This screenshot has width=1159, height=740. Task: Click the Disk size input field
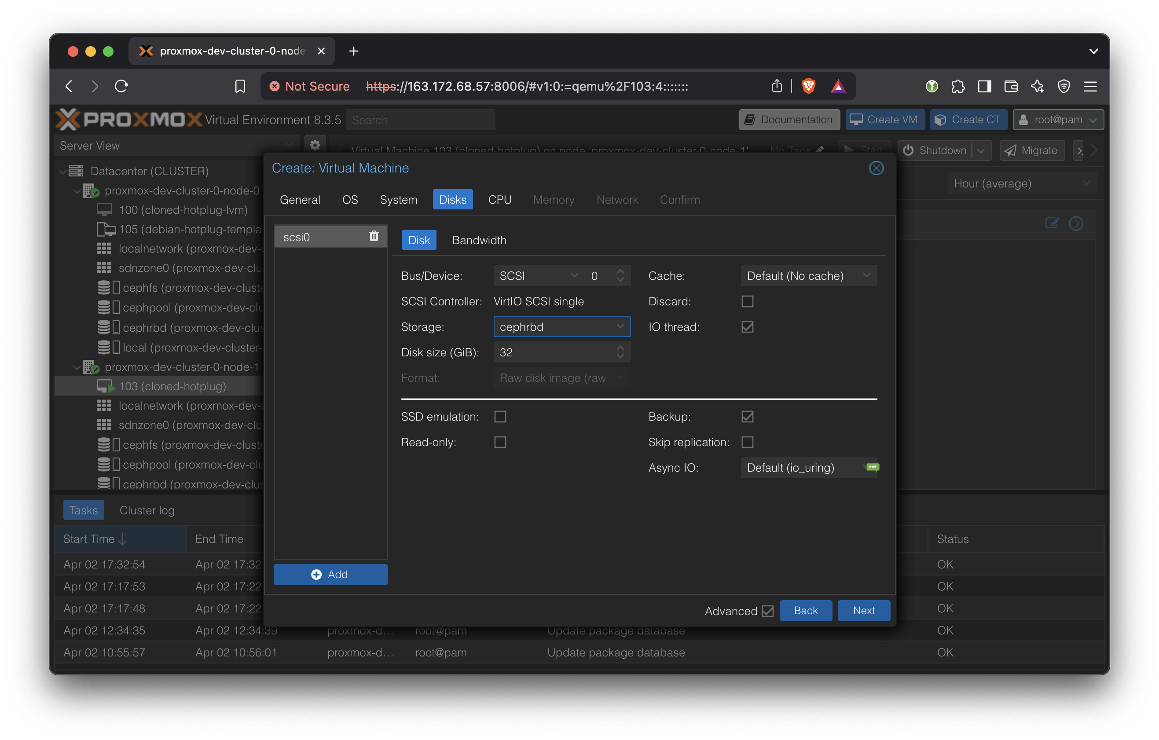click(554, 353)
